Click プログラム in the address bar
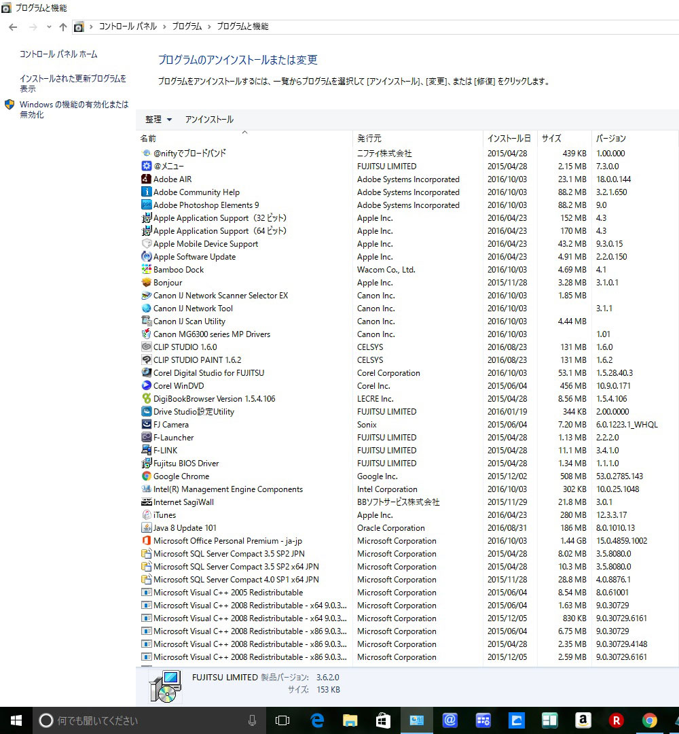679x734 pixels. pyautogui.click(x=187, y=27)
